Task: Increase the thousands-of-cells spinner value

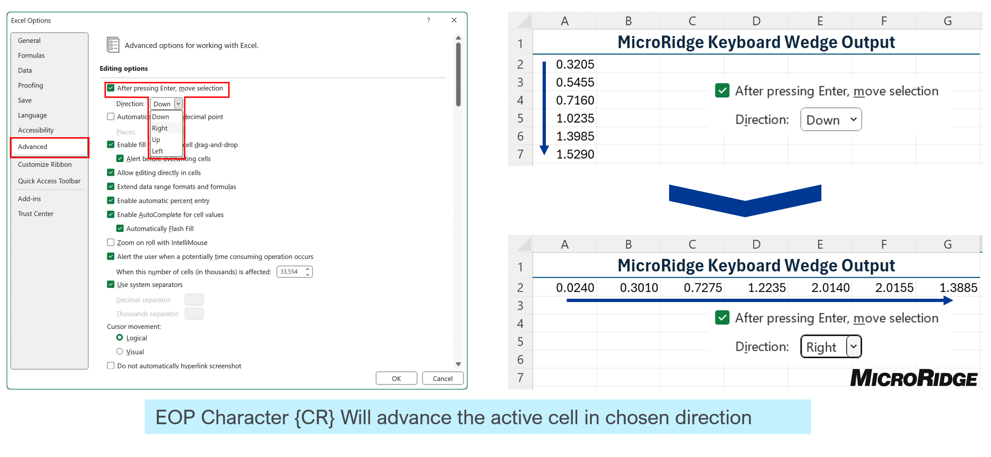Action: point(307,269)
